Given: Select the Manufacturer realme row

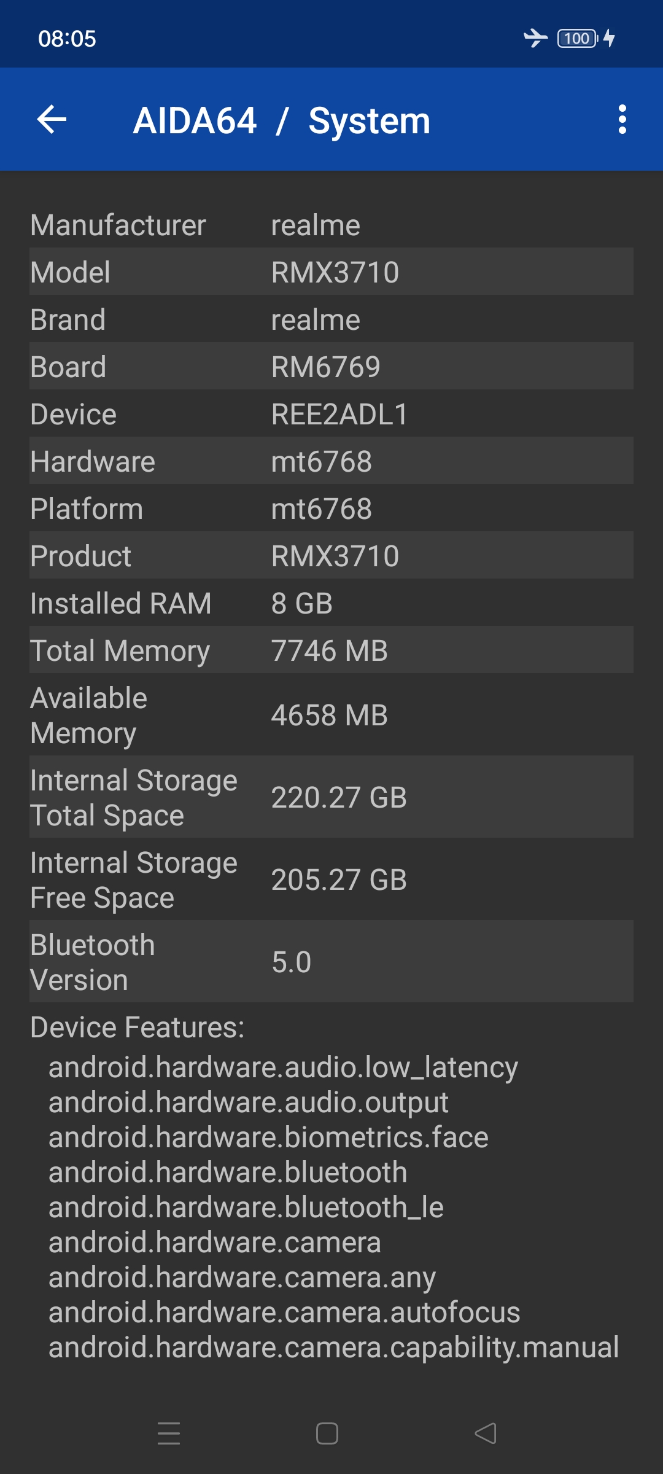Looking at the screenshot, I should tap(331, 225).
